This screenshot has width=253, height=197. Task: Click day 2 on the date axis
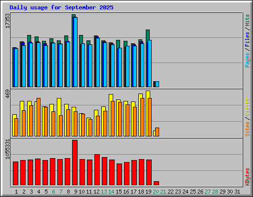pyautogui.click(x=24, y=192)
